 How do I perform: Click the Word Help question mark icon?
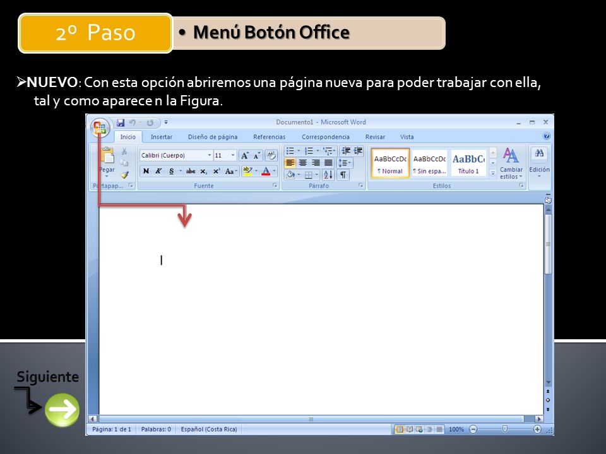[547, 136]
